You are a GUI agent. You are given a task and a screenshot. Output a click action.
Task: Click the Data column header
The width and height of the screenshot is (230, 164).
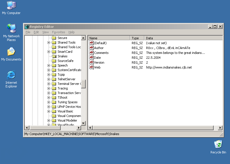(183, 38)
